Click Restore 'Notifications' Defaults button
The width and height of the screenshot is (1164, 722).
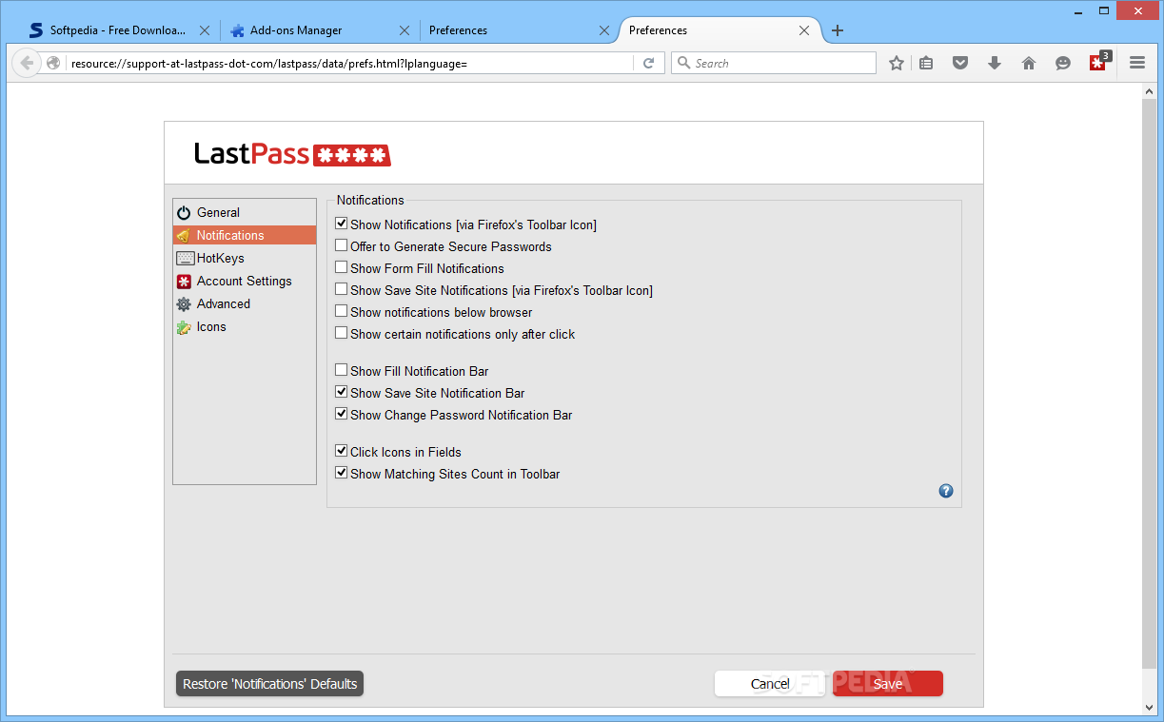[270, 684]
